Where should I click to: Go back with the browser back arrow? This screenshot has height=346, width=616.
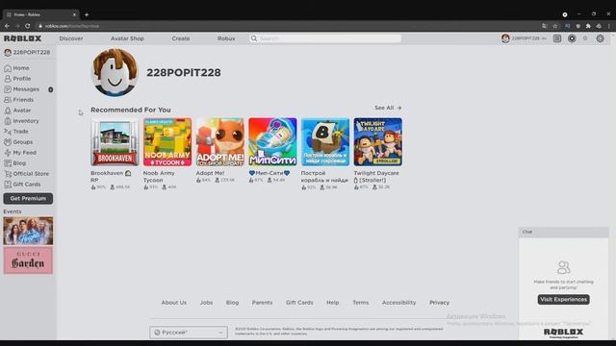coord(7,26)
